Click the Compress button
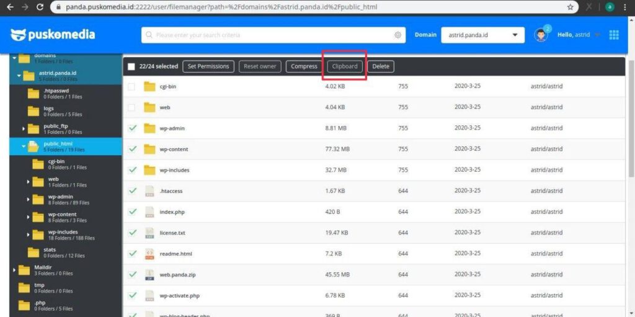This screenshot has height=317, width=635. coord(304,66)
